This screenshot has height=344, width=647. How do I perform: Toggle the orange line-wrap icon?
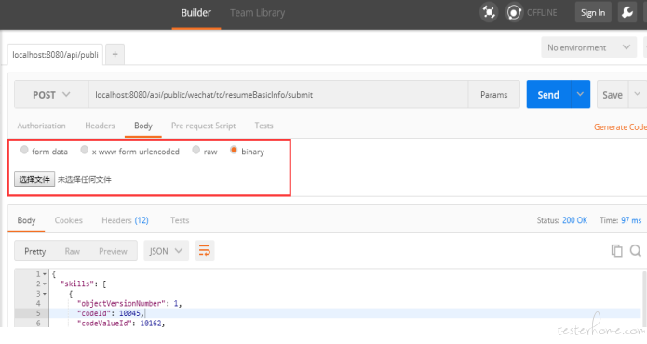(205, 250)
